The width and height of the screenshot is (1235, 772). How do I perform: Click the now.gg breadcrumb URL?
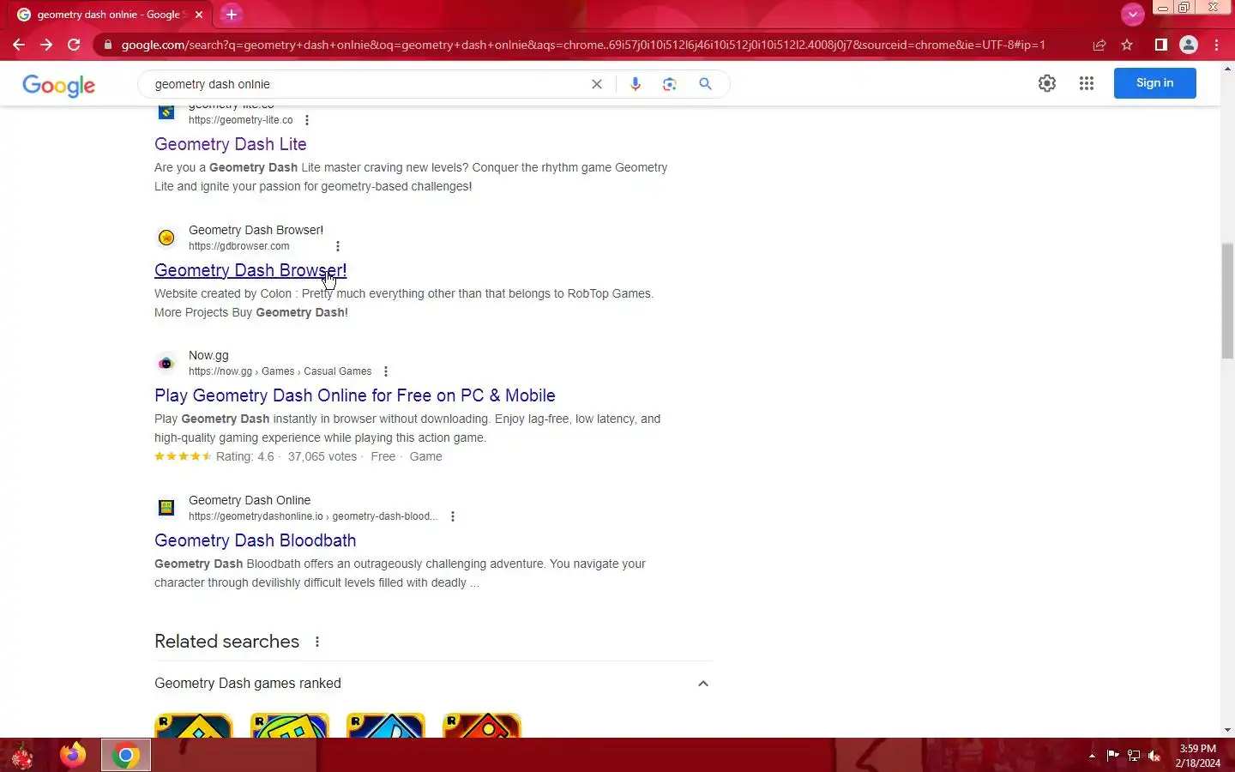pos(280,371)
